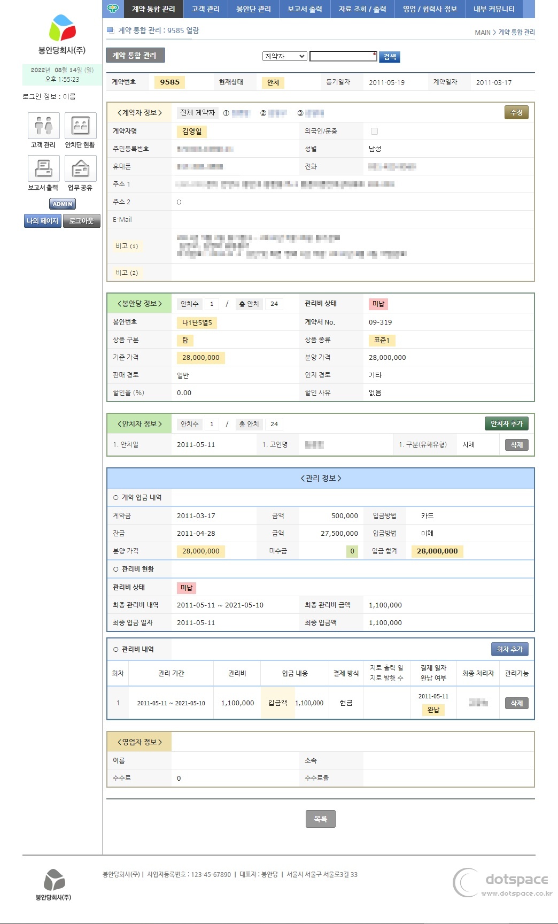Open the 내부 커뮤니티 top menu

[494, 9]
